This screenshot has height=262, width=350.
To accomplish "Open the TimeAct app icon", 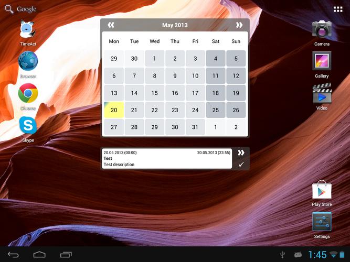I will [28, 29].
